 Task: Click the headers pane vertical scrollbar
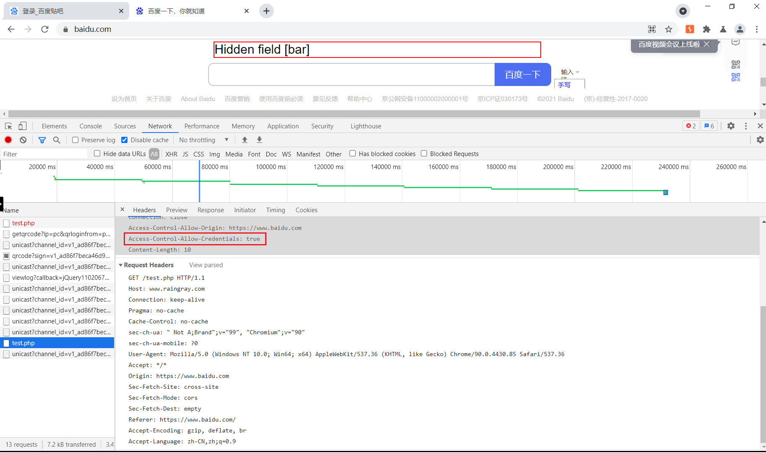(763, 374)
